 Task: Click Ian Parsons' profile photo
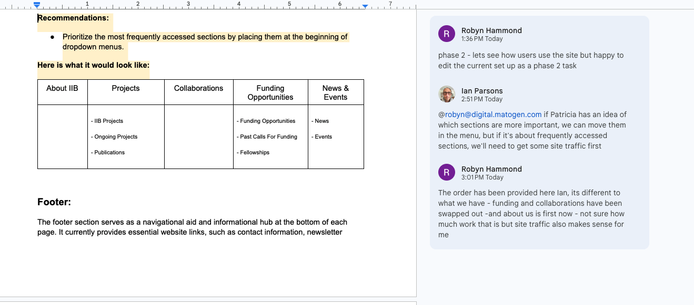pos(447,94)
